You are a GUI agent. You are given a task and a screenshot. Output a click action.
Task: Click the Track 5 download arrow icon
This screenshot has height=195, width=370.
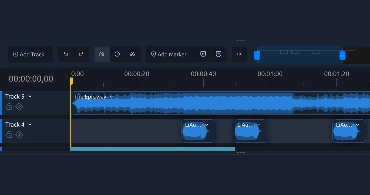point(19,107)
